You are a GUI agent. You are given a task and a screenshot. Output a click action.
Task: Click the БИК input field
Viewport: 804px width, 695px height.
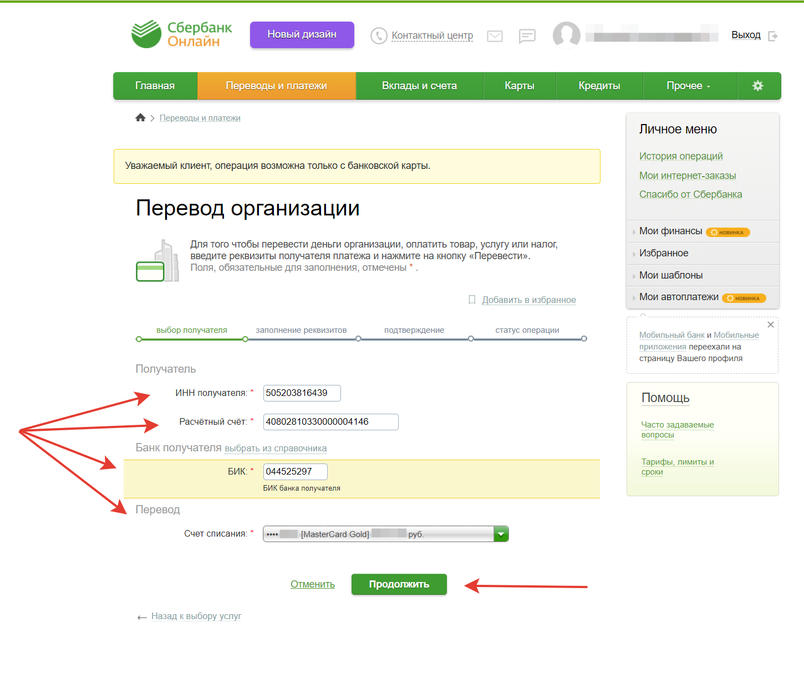coord(295,472)
